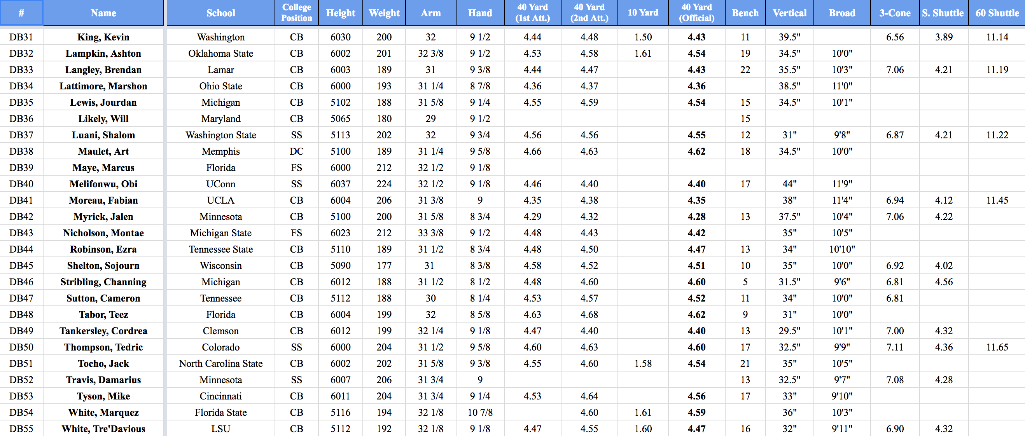
Task: Select the 3-Cone column header
Action: (x=894, y=13)
